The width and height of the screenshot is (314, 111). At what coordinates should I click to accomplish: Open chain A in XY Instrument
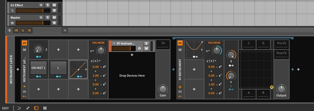249,94
